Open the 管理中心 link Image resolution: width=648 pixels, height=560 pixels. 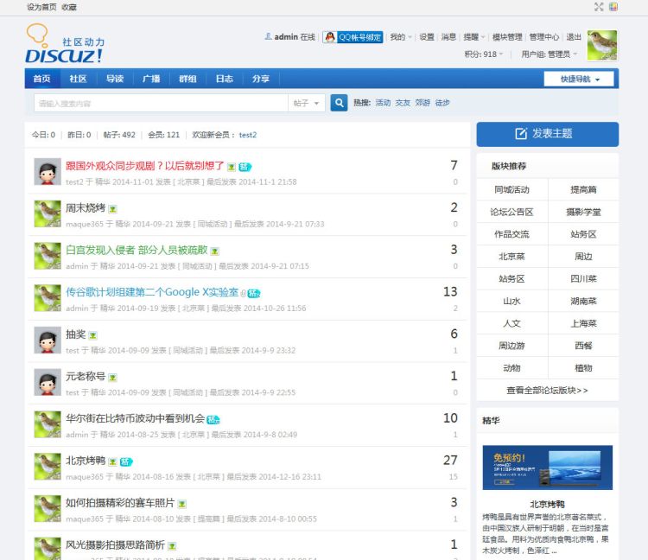[x=543, y=37]
